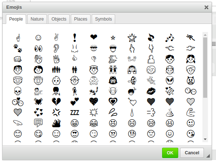Image resolution: width=216 pixels, height=165 pixels.
Task: Choose the man with turban emoji
Action: (x=191, y=70)
